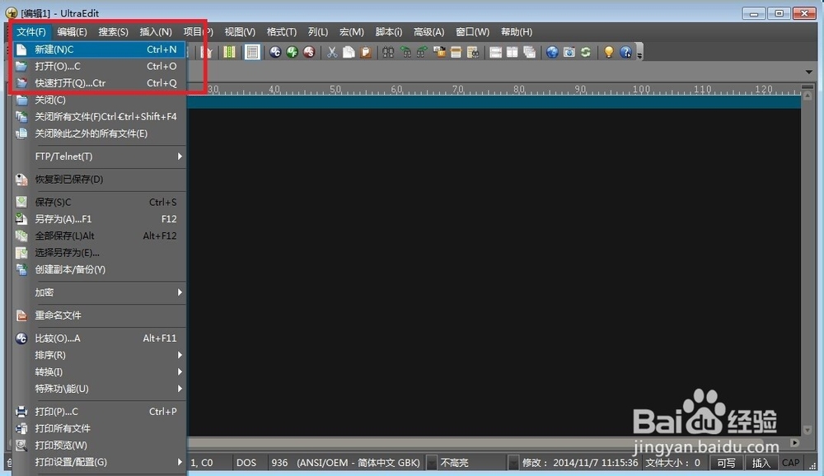Launch UltraCompare UC icon
The image size is (824, 476).
tap(275, 52)
